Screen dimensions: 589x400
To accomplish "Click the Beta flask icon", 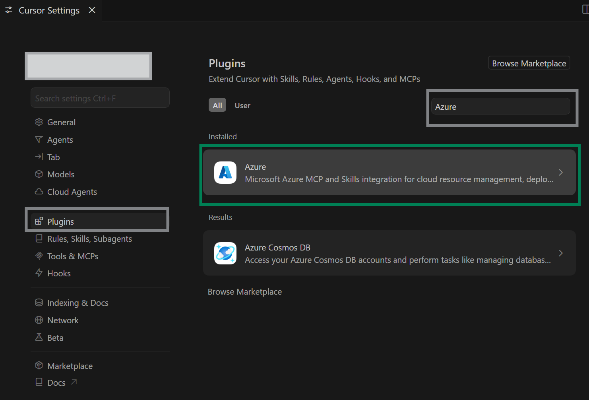I will click(39, 337).
